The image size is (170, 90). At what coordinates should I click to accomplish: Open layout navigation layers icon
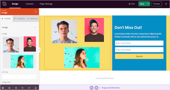pos(9,88)
